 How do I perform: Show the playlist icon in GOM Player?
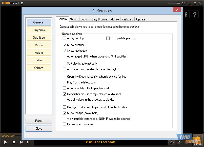coord(186,142)
